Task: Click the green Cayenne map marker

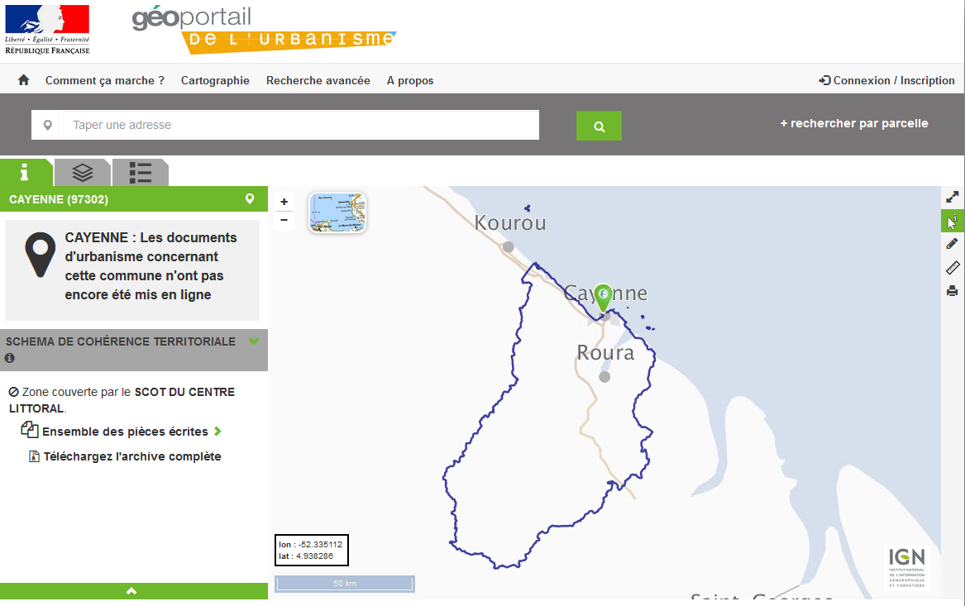Action: point(603,298)
